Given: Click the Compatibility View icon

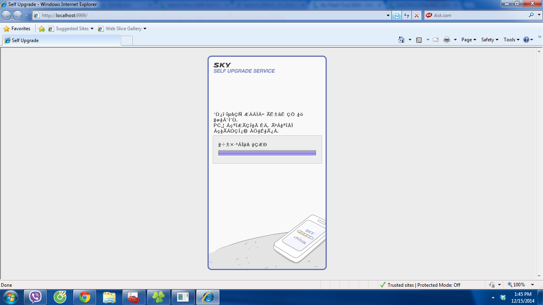Looking at the screenshot, I should pyautogui.click(x=397, y=15).
